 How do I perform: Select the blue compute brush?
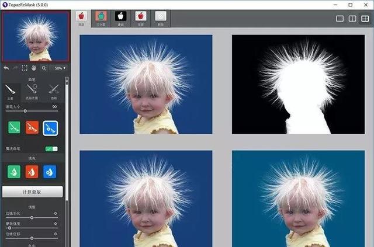point(50,128)
